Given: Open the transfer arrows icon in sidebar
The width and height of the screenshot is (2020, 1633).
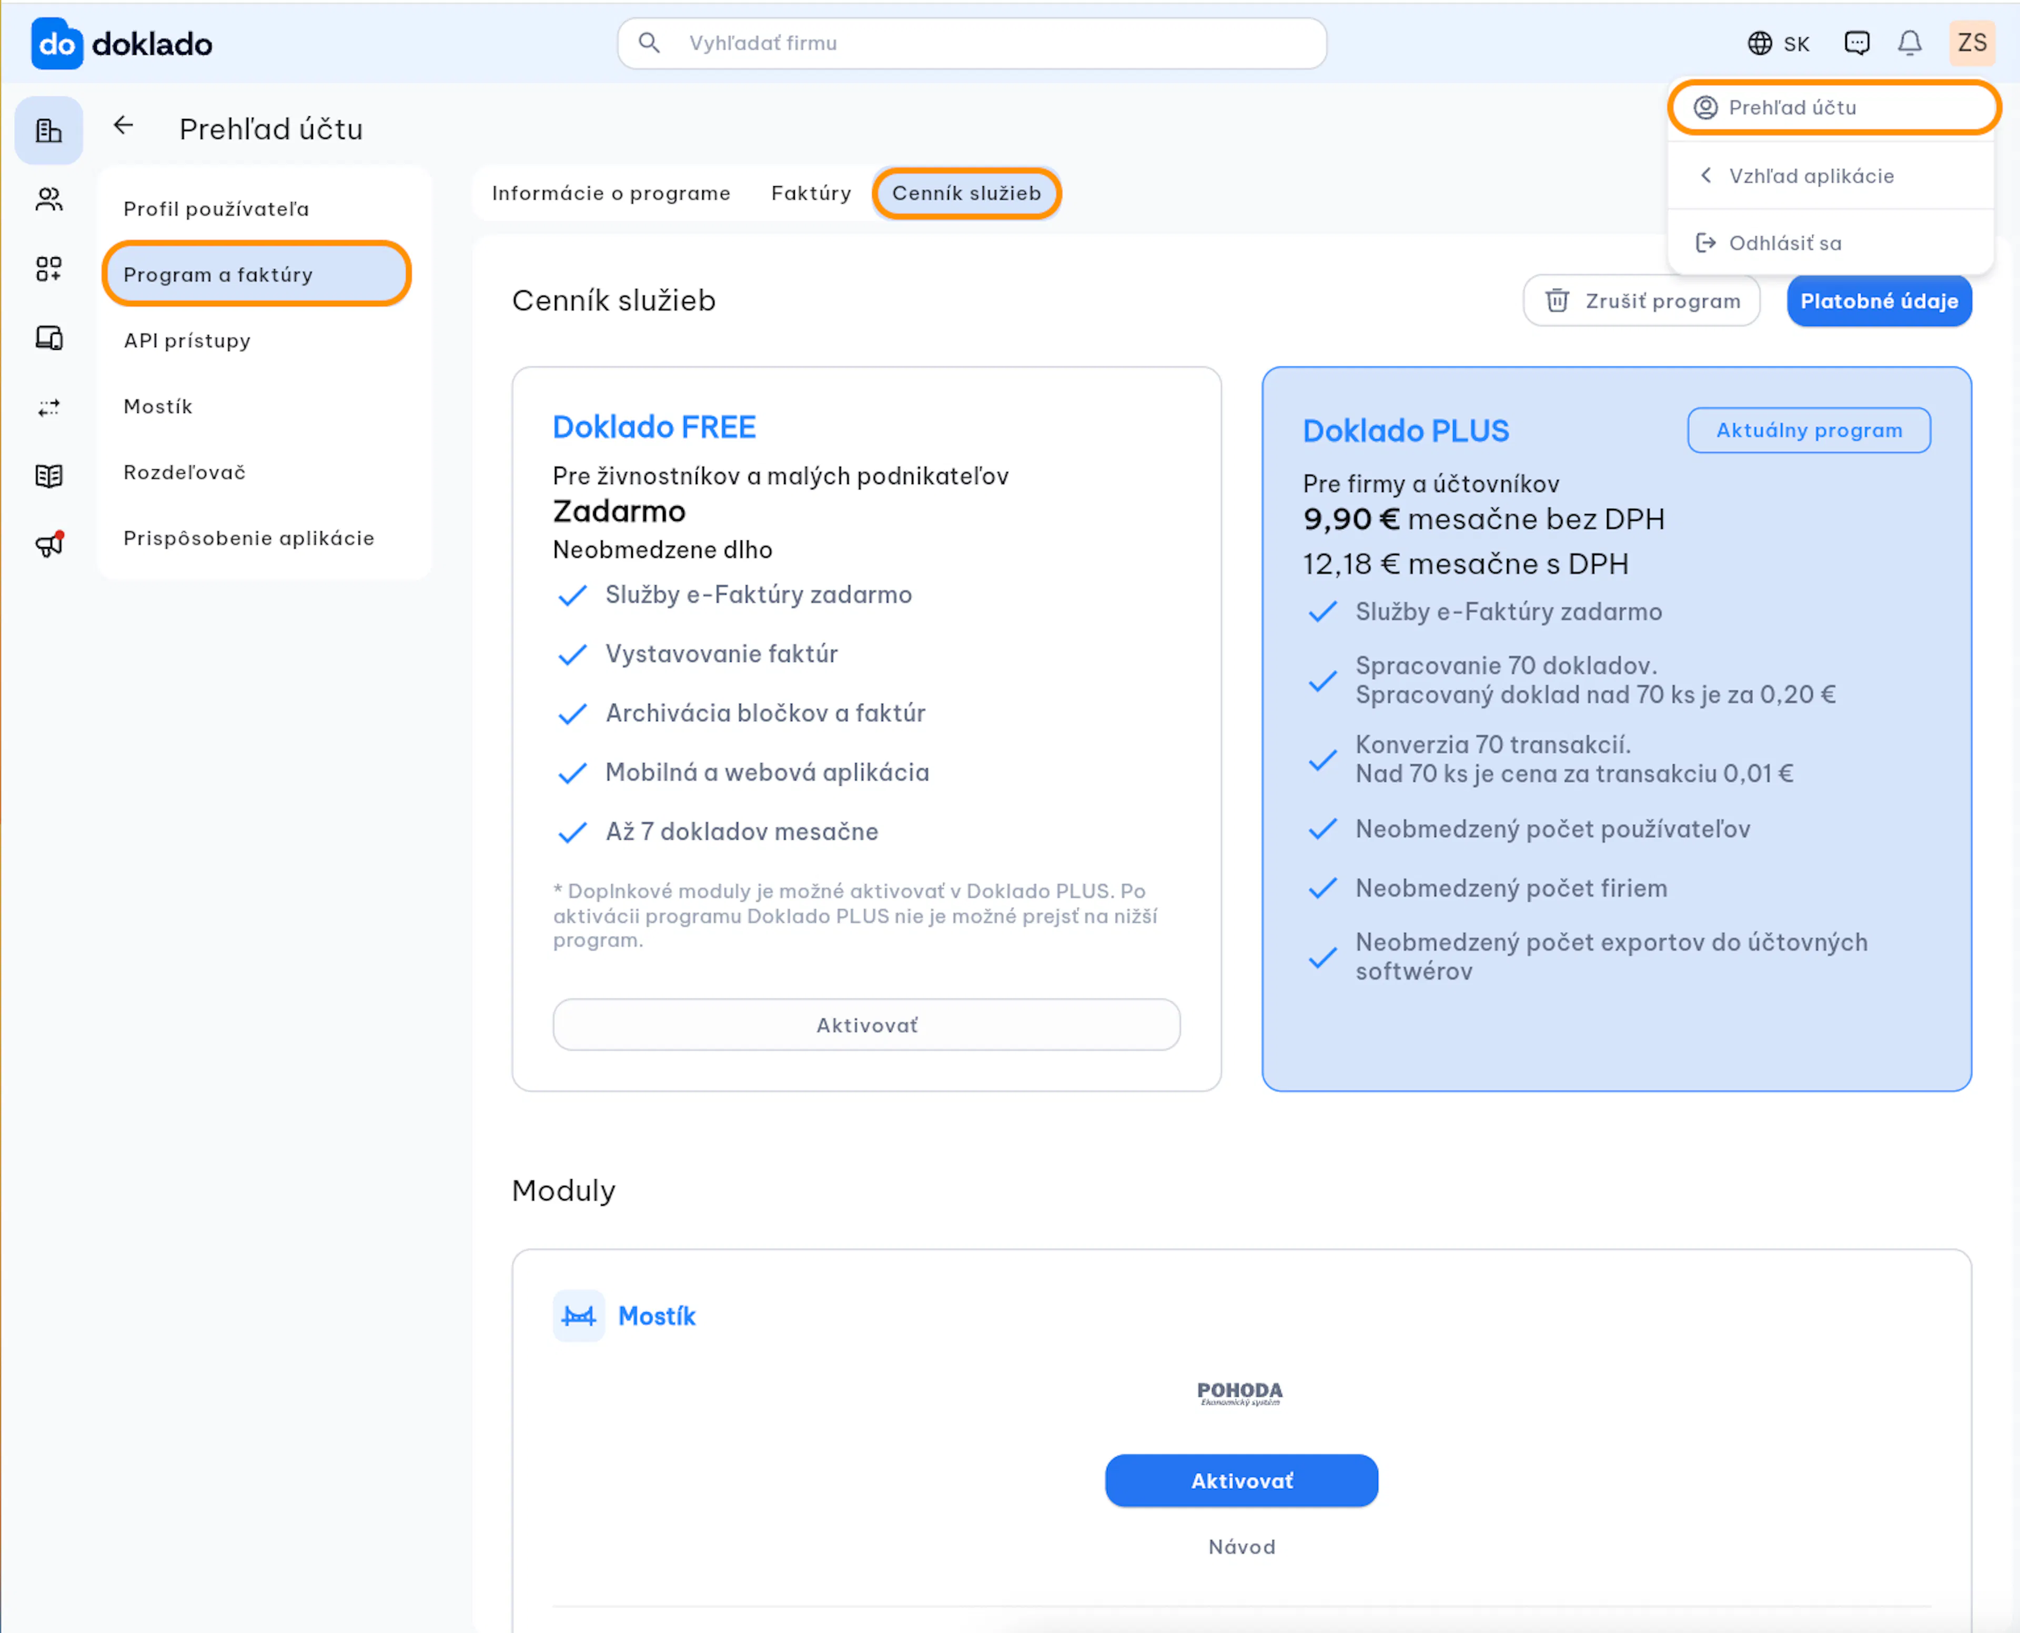Looking at the screenshot, I should (49, 407).
